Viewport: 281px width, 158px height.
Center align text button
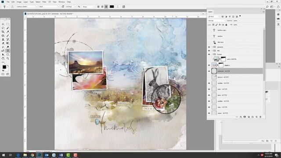point(102,7)
